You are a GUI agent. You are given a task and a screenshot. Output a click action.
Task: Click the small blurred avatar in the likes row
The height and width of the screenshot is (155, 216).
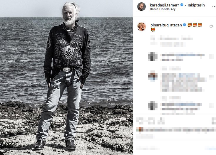pyautogui.click(x=140, y=129)
